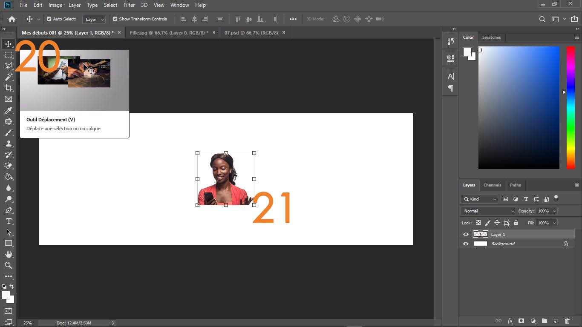
Task: Select the Dodge tool
Action: click(x=9, y=199)
